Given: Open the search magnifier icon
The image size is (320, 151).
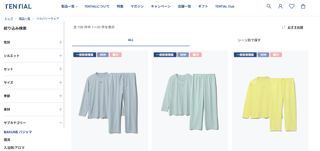Looking at the screenshot, I should (x=269, y=6).
